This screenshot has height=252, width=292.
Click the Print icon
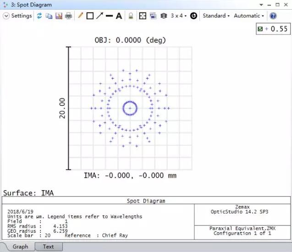tap(68, 16)
